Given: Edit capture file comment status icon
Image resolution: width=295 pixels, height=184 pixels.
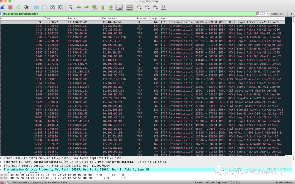Looking at the screenshot, I should (7, 182).
